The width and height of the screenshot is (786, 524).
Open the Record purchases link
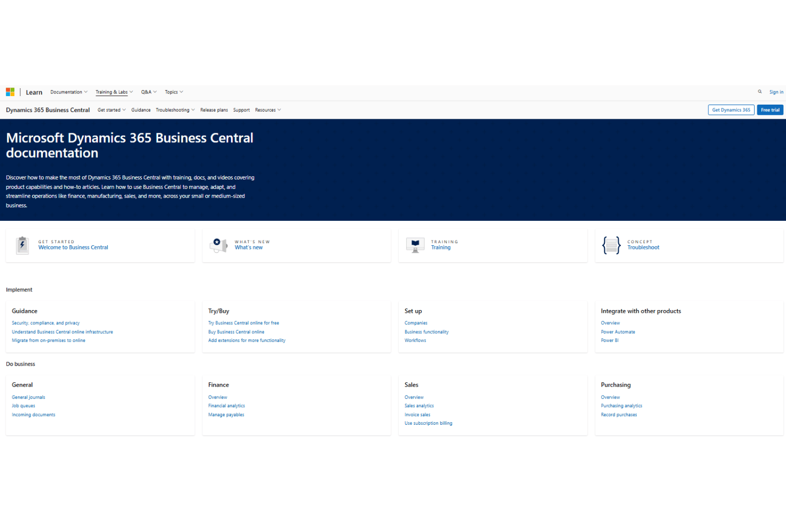coord(619,415)
